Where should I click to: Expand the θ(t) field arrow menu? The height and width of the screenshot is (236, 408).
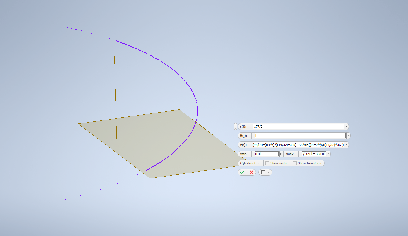pyautogui.click(x=348, y=136)
